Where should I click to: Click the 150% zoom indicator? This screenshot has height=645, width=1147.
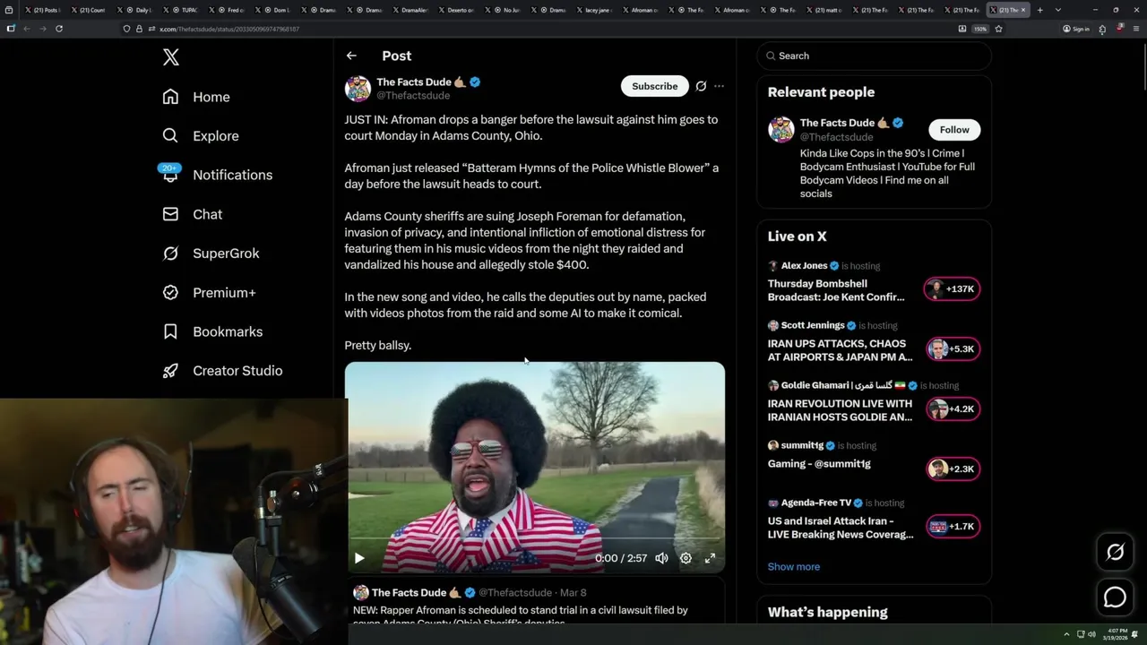click(x=980, y=29)
